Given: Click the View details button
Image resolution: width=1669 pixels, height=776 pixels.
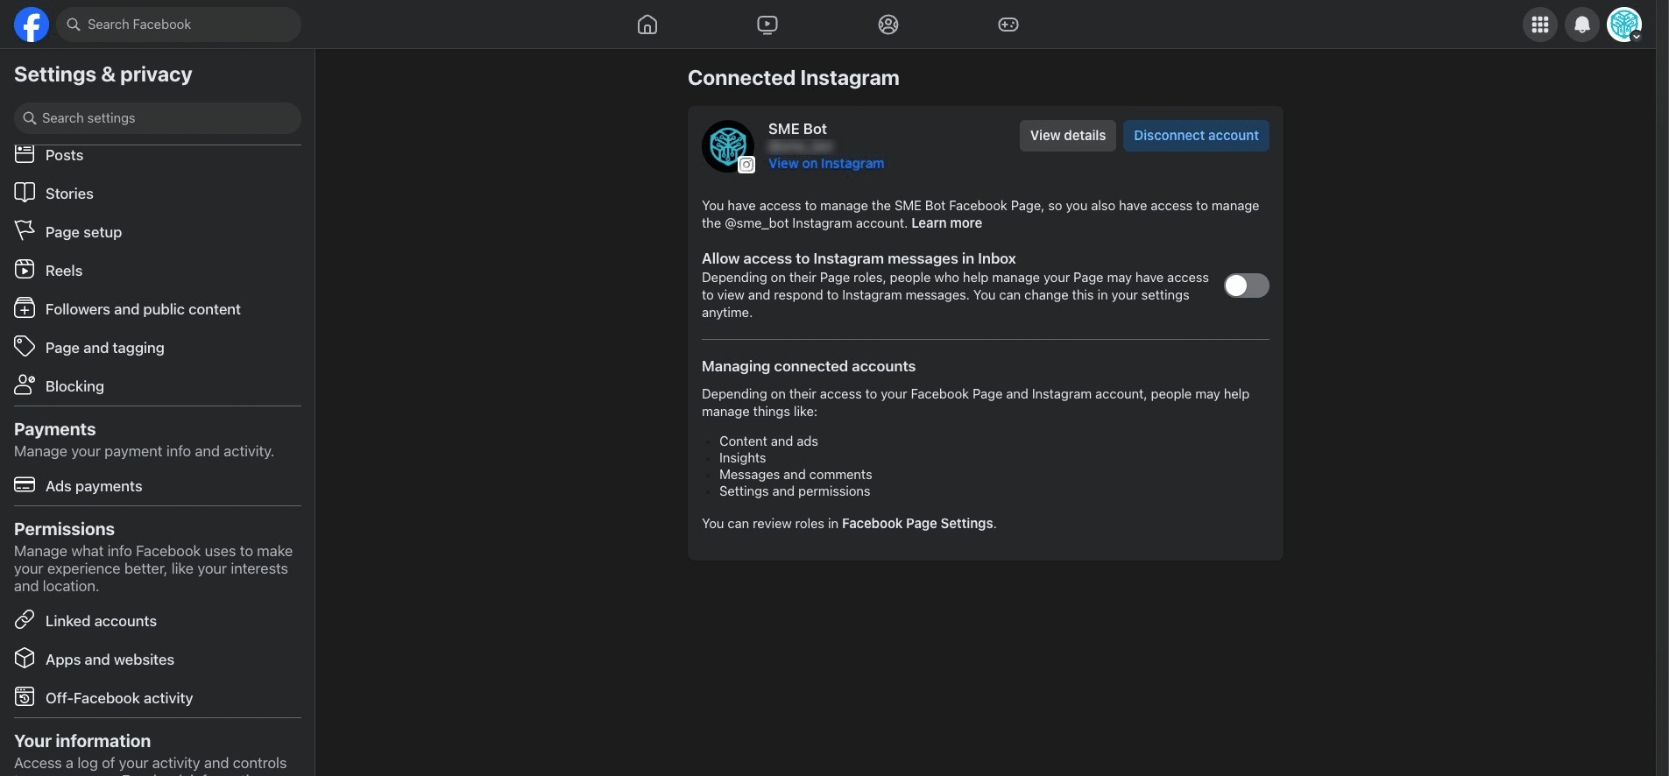Looking at the screenshot, I should (1067, 136).
